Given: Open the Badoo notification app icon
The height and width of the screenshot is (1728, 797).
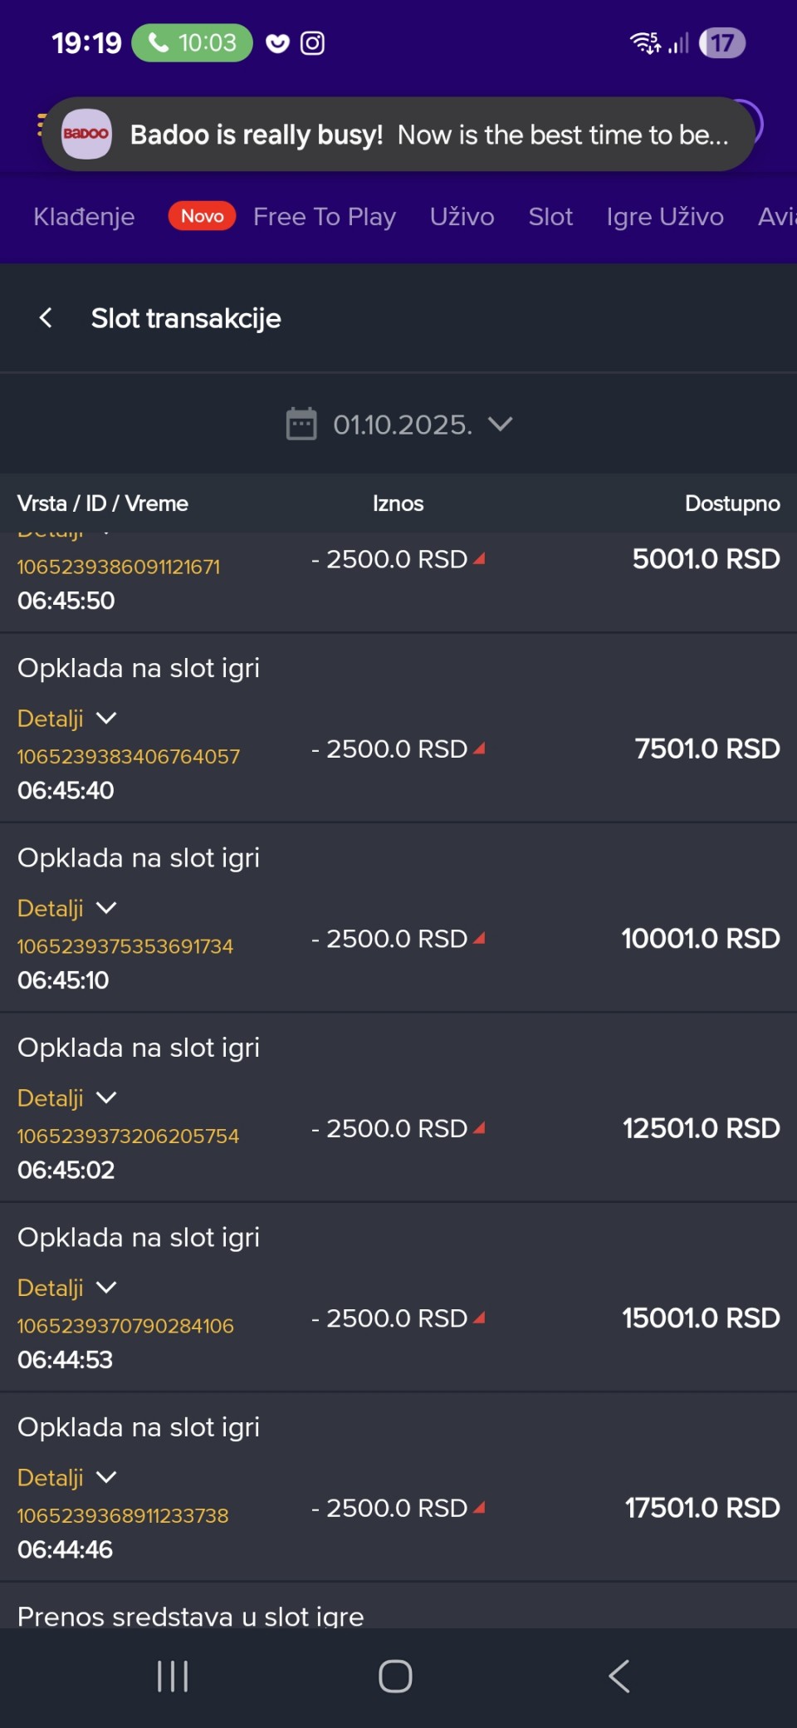Looking at the screenshot, I should click(86, 134).
